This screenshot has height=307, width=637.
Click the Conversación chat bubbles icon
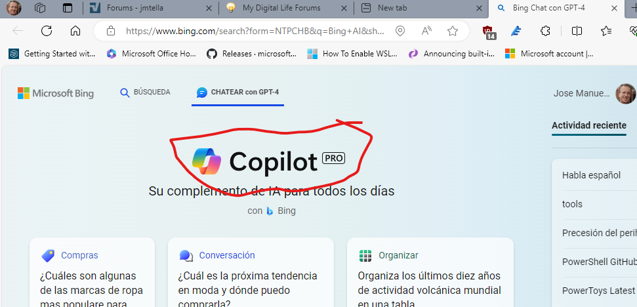click(x=186, y=255)
